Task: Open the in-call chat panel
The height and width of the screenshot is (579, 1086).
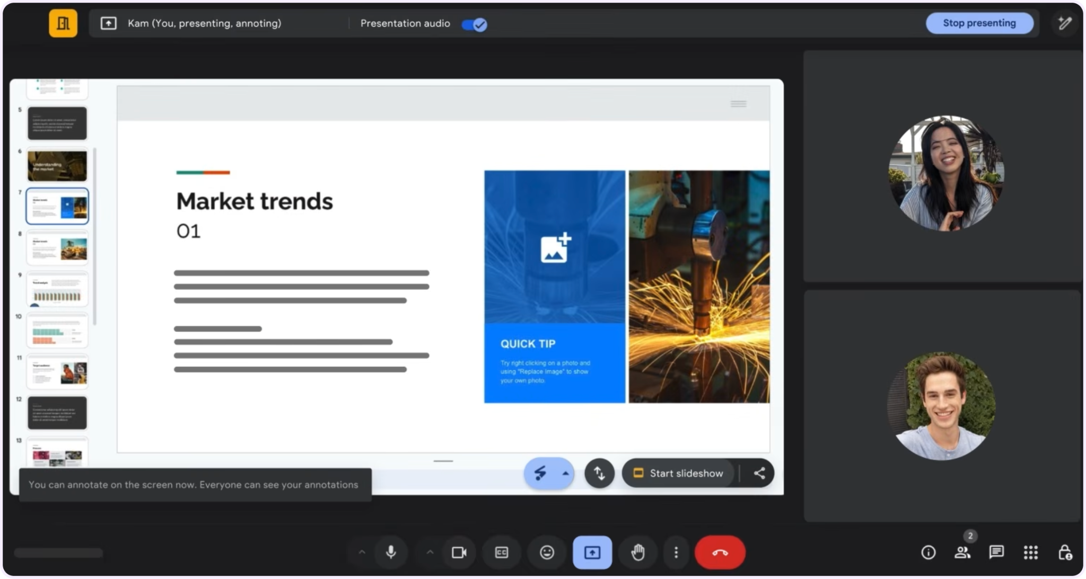Action: (996, 553)
